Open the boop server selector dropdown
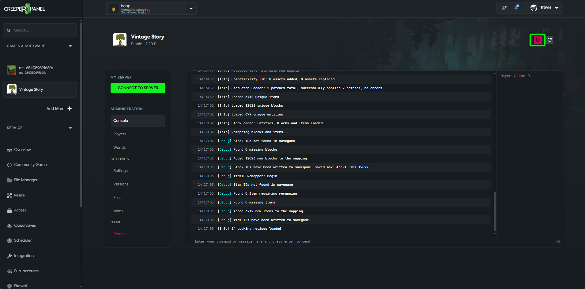The image size is (585, 289). (x=191, y=9)
